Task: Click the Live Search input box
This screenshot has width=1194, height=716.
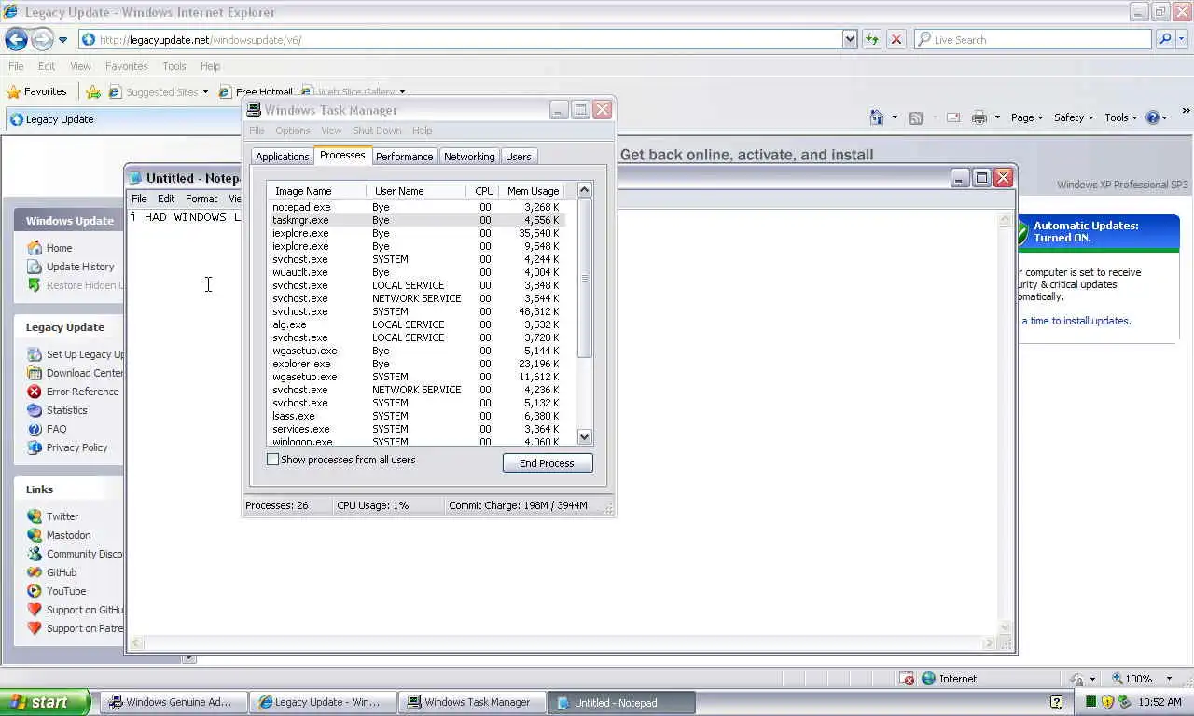Action: point(1034,40)
